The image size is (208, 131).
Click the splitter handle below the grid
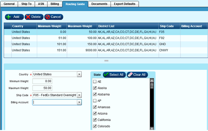point(106,60)
